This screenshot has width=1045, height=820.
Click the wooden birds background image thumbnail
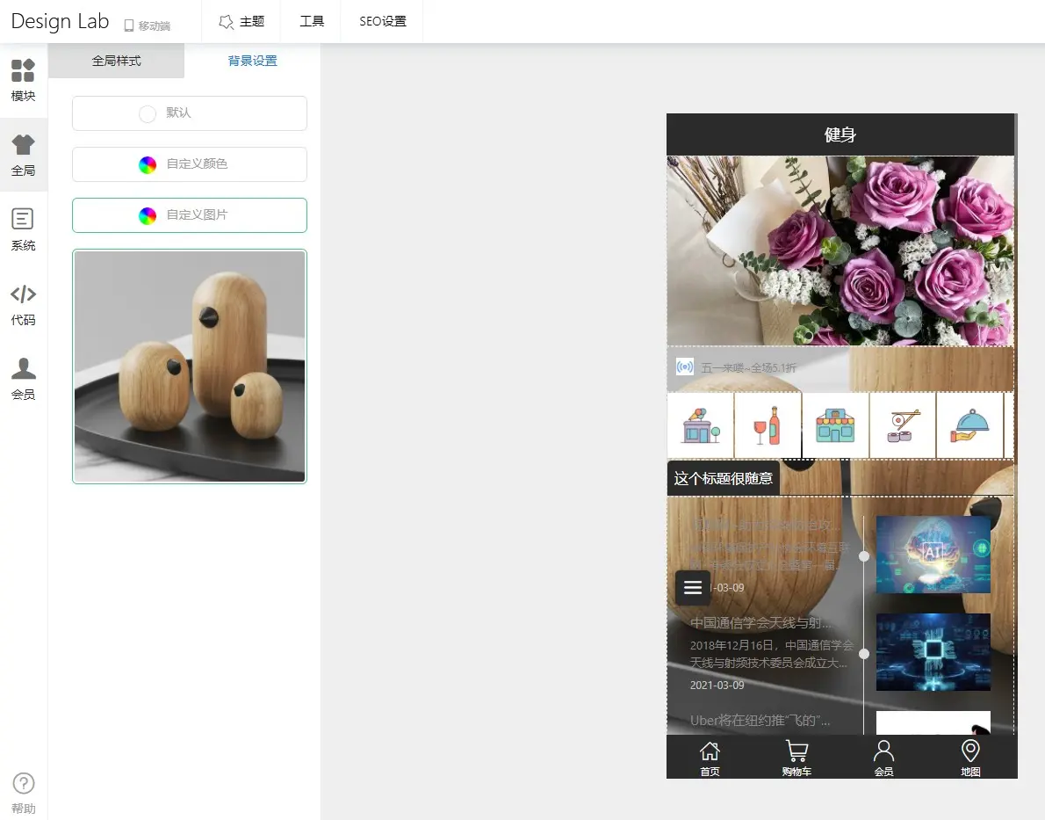coord(190,366)
